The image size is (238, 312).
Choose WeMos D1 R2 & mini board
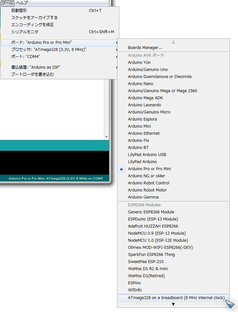click(x=173, y=269)
